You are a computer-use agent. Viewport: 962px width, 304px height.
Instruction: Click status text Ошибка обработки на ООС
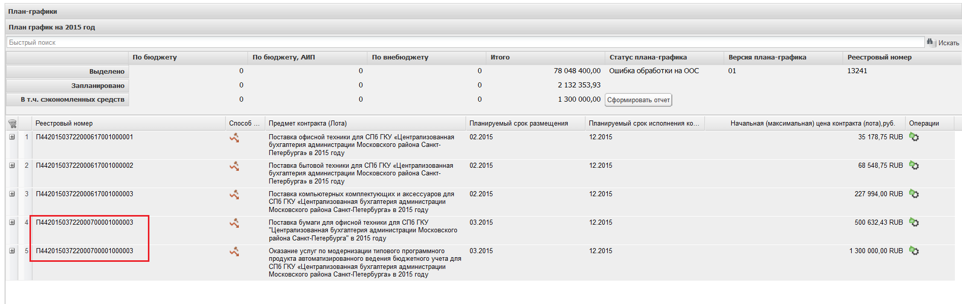tap(654, 71)
